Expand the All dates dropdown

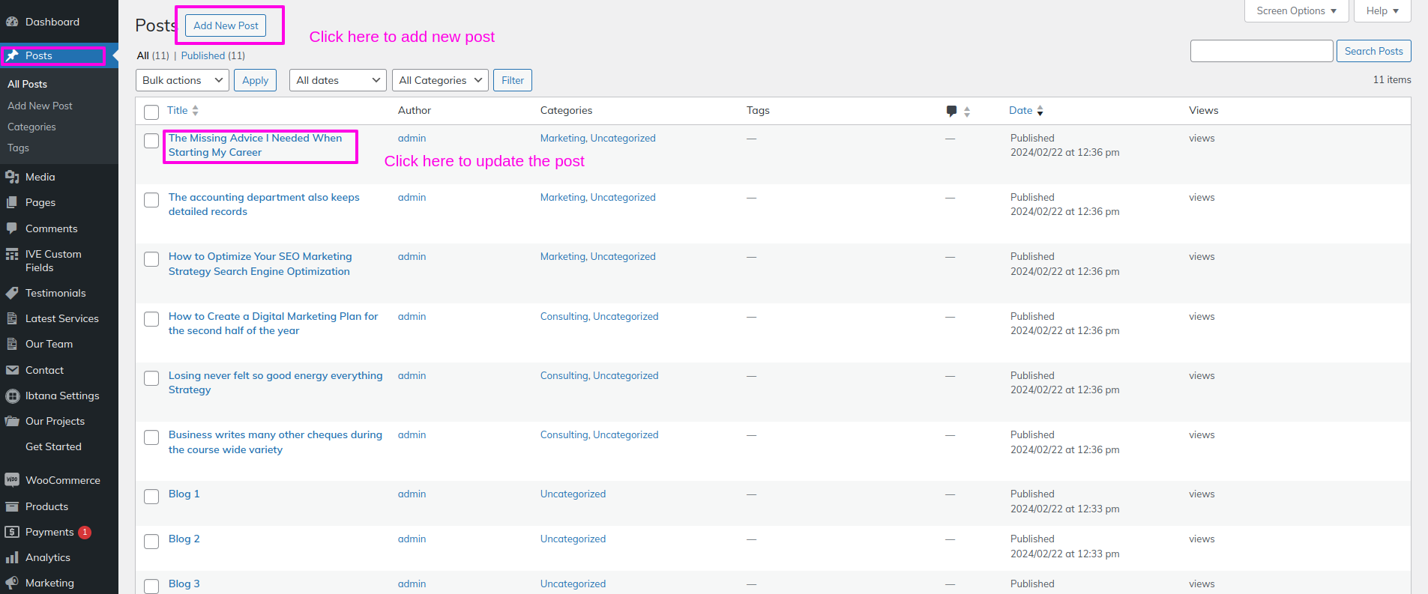337,80
